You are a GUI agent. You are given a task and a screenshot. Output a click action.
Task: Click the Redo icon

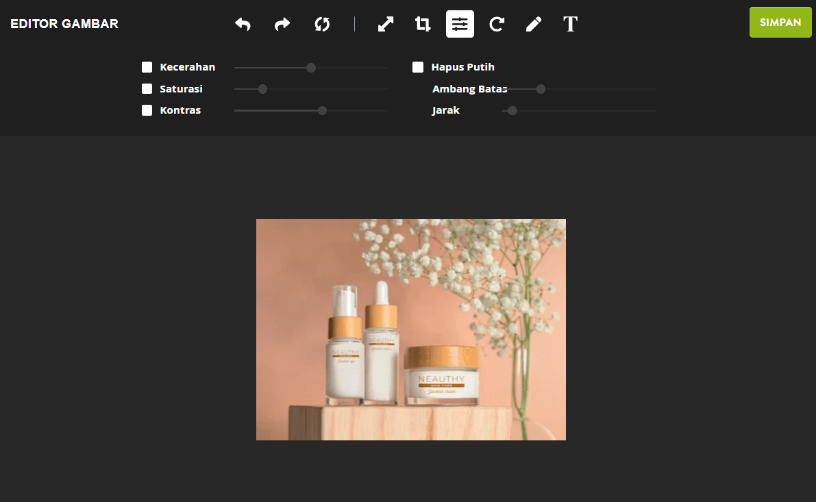[x=282, y=23]
